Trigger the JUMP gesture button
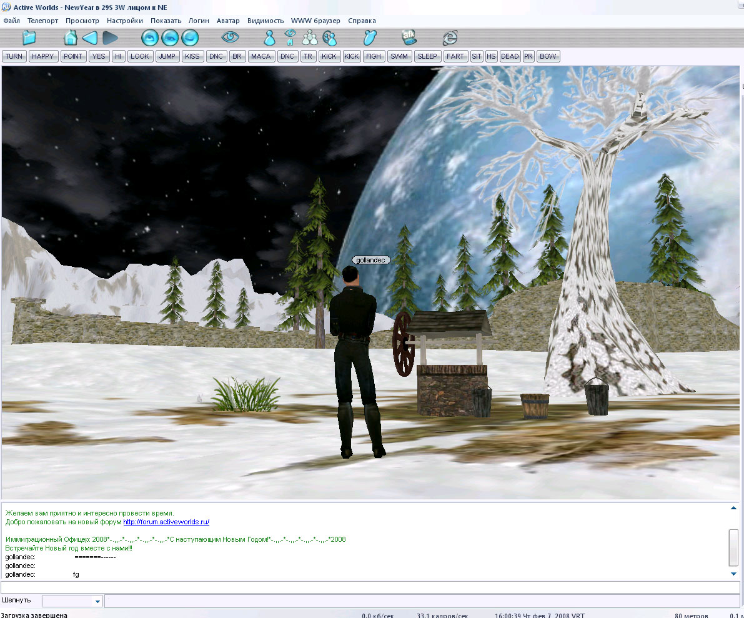The width and height of the screenshot is (744, 618). [167, 56]
